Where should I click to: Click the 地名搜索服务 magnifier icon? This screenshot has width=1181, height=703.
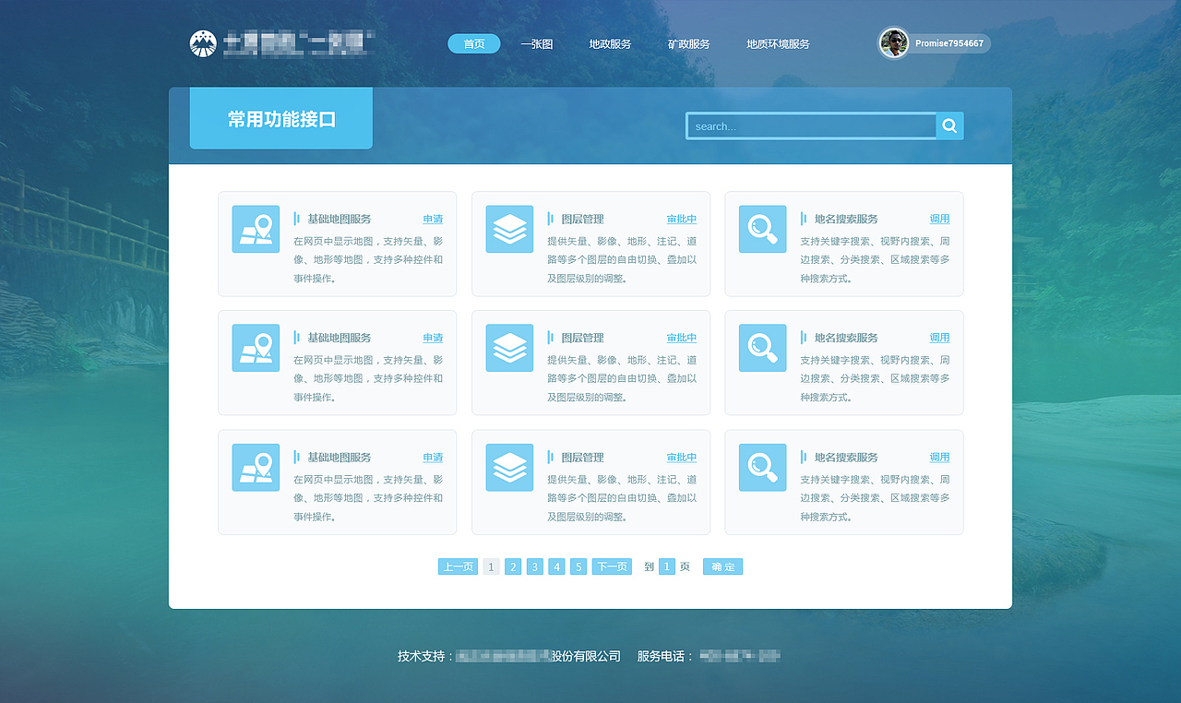762,229
